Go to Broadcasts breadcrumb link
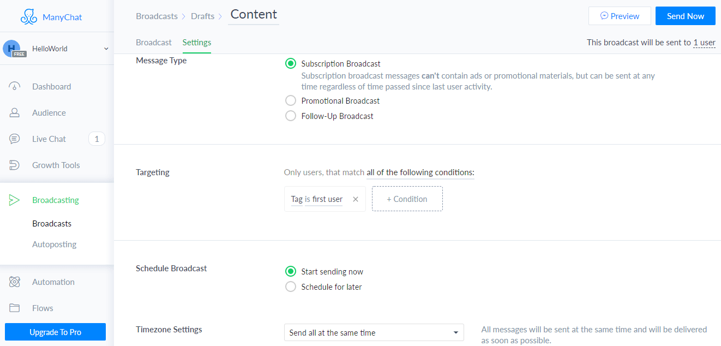Screen dimensions: 721x346 (157, 16)
